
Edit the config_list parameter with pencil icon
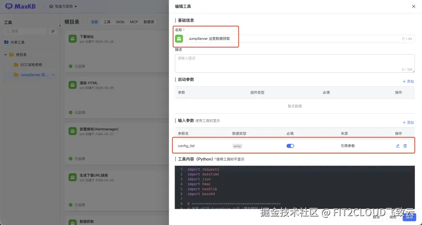click(x=398, y=146)
